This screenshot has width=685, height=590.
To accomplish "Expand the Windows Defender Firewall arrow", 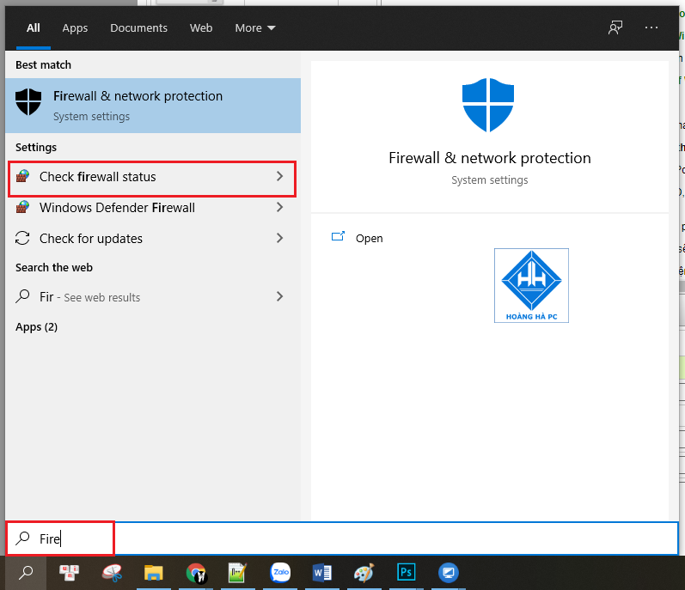I will click(279, 207).
